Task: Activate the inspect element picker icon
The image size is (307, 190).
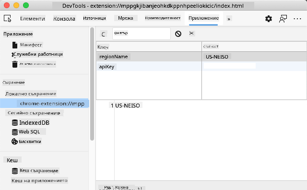Action: [8, 19]
